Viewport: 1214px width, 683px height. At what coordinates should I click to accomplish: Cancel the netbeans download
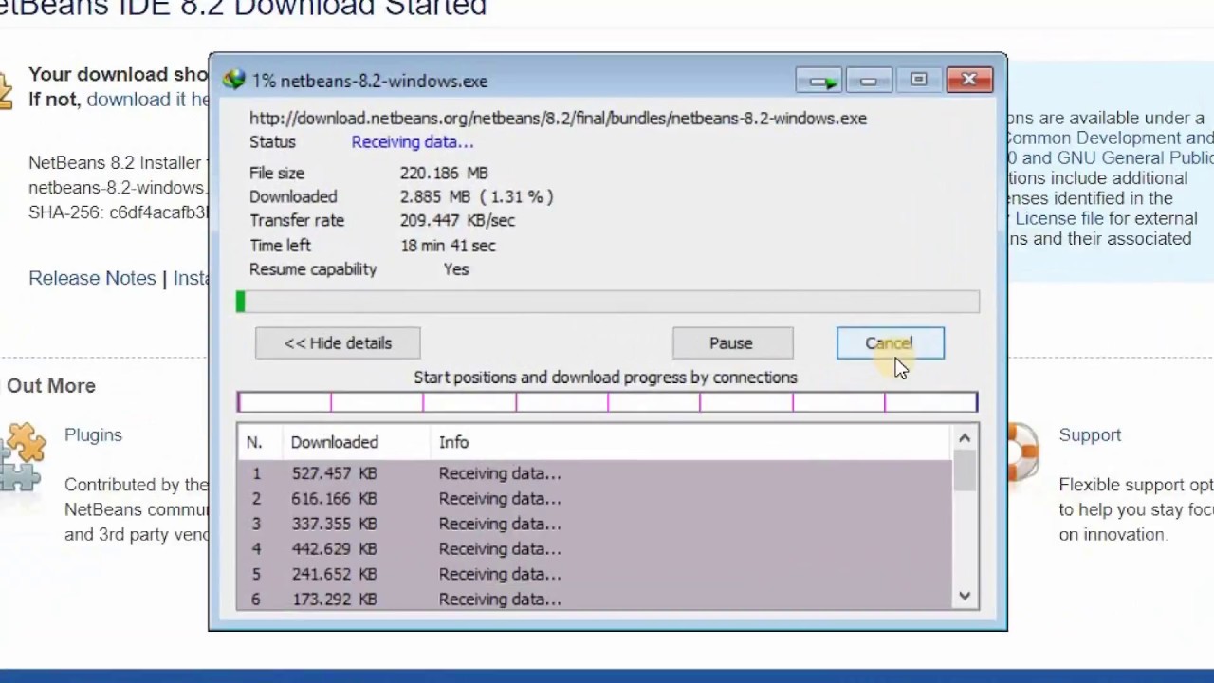tap(891, 343)
